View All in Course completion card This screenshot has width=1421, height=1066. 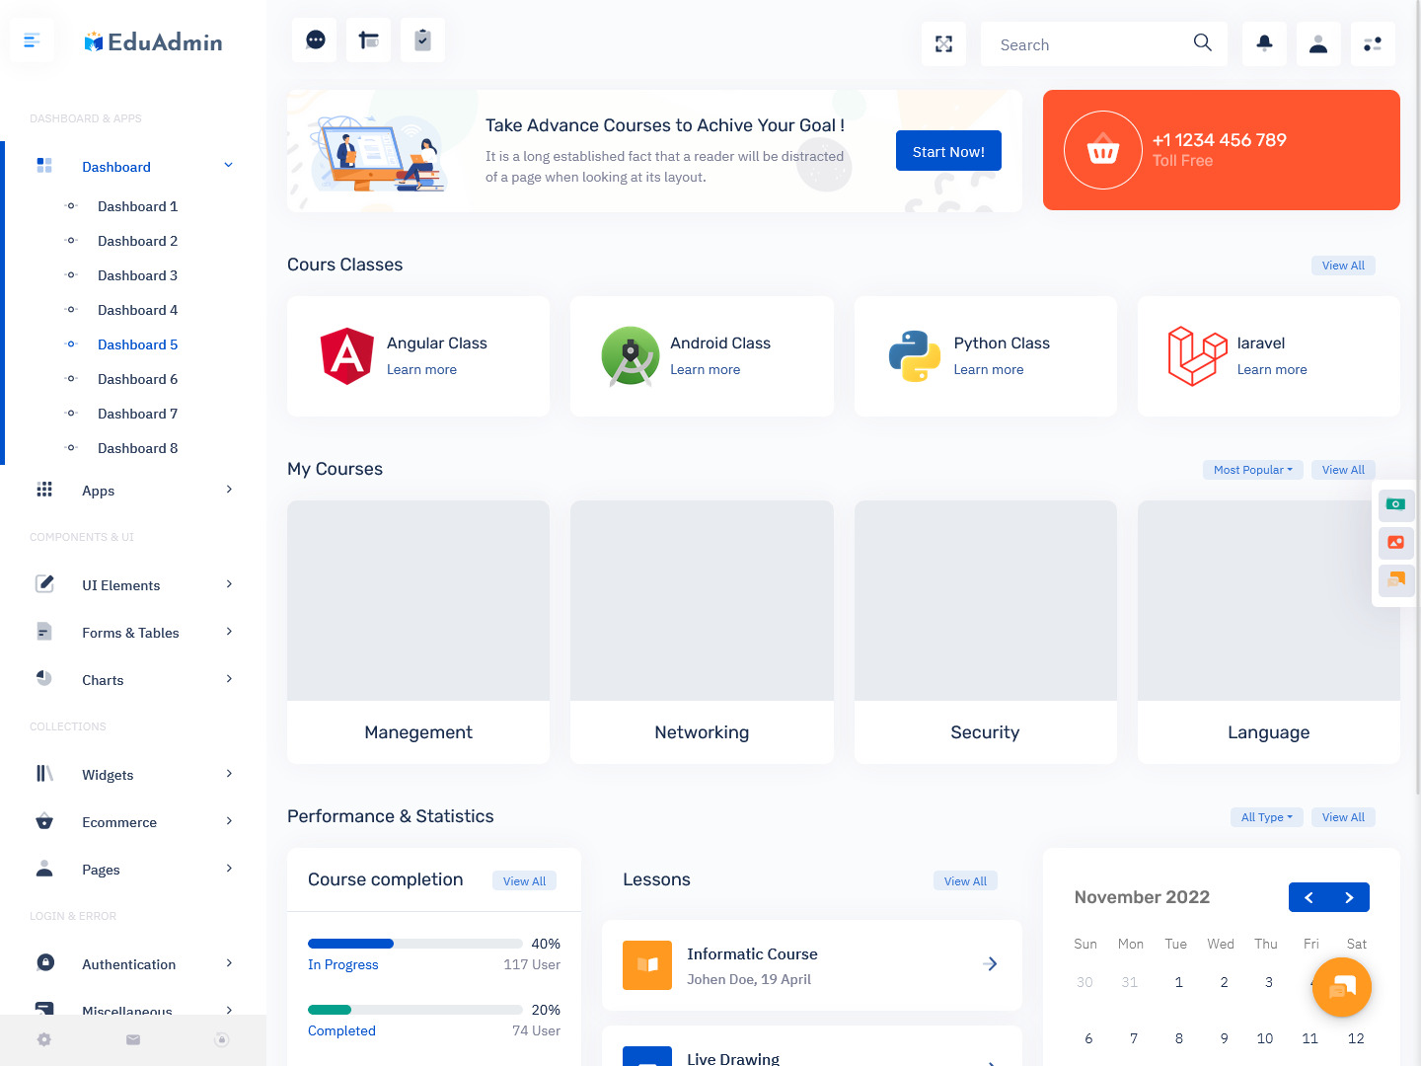coord(524,881)
